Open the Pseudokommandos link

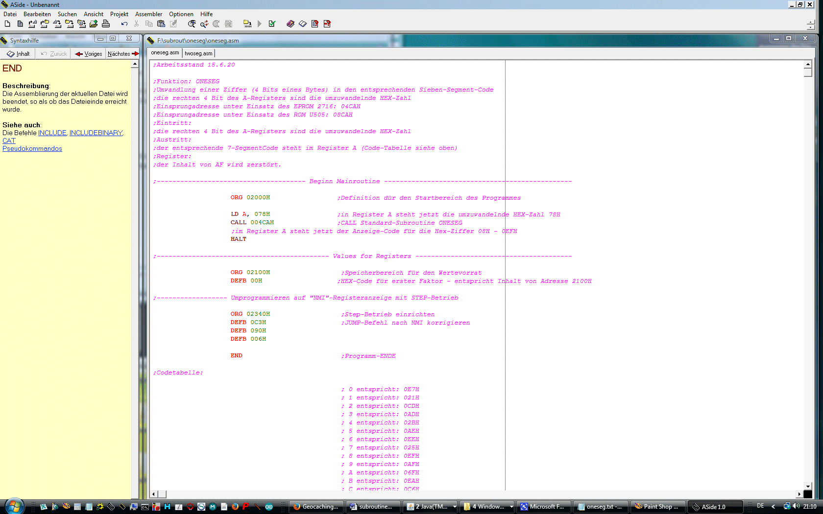[32, 148]
